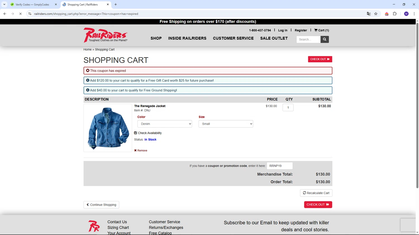
Task: Close the Verify Codes SimplyCodes tab
Action: (x=56, y=4)
